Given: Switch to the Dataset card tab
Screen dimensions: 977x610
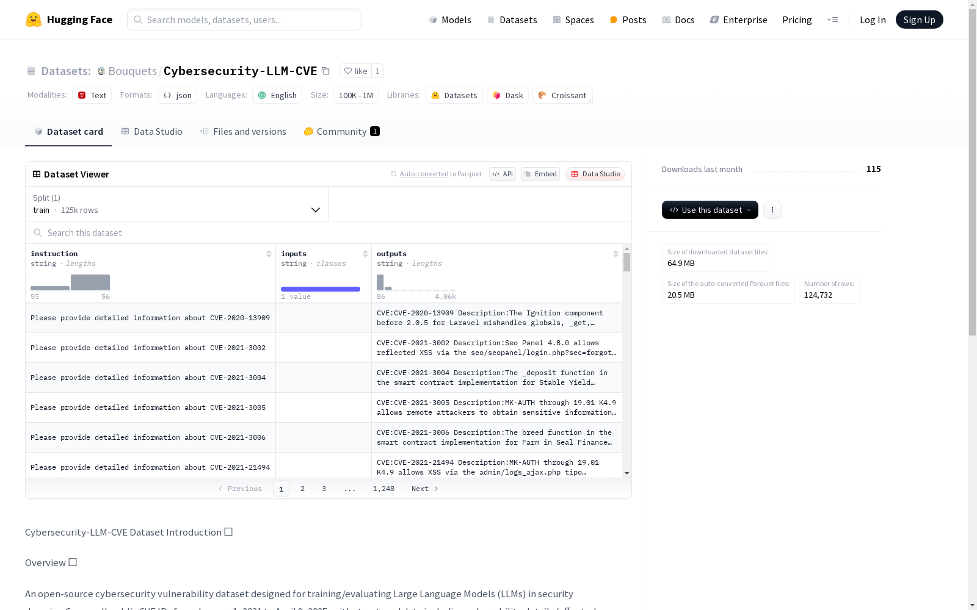Looking at the screenshot, I should coord(68,132).
